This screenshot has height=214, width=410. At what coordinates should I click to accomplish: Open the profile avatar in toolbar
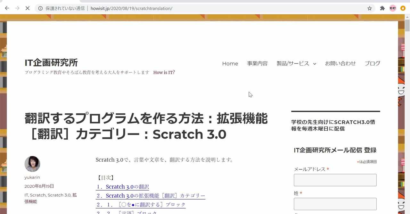(x=393, y=8)
